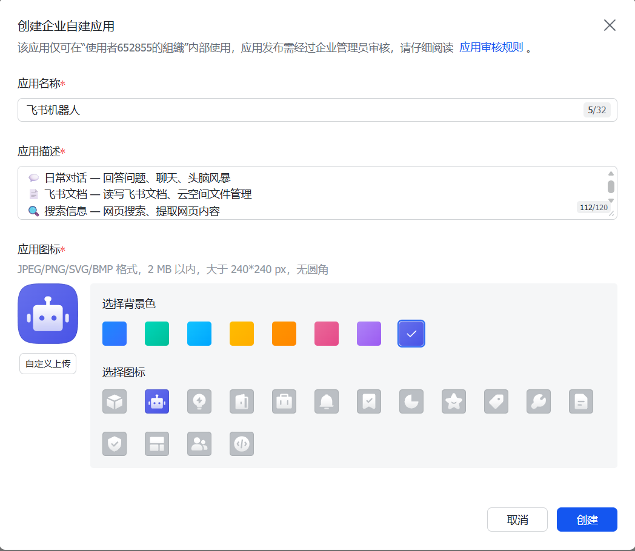
Task: Choose blue background color
Action: pos(115,334)
